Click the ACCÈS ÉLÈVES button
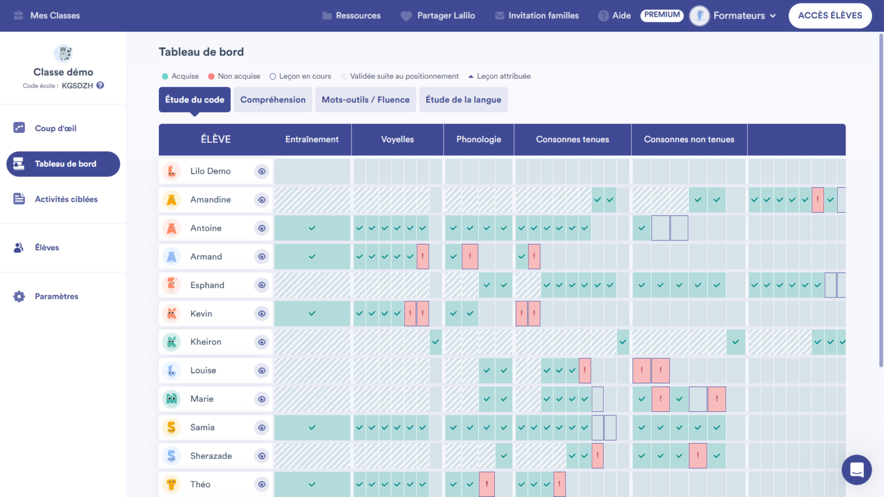884x497 pixels. pos(830,16)
